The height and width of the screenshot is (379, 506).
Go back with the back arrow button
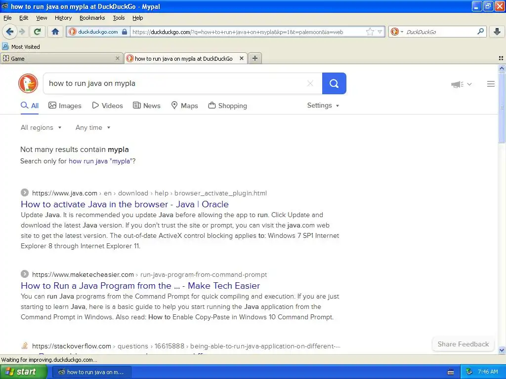pyautogui.click(x=10, y=32)
